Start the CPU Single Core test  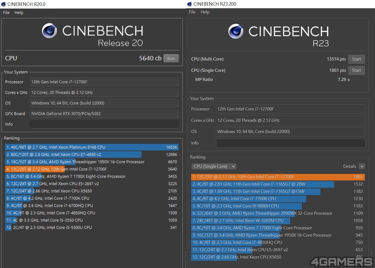[x=356, y=70]
